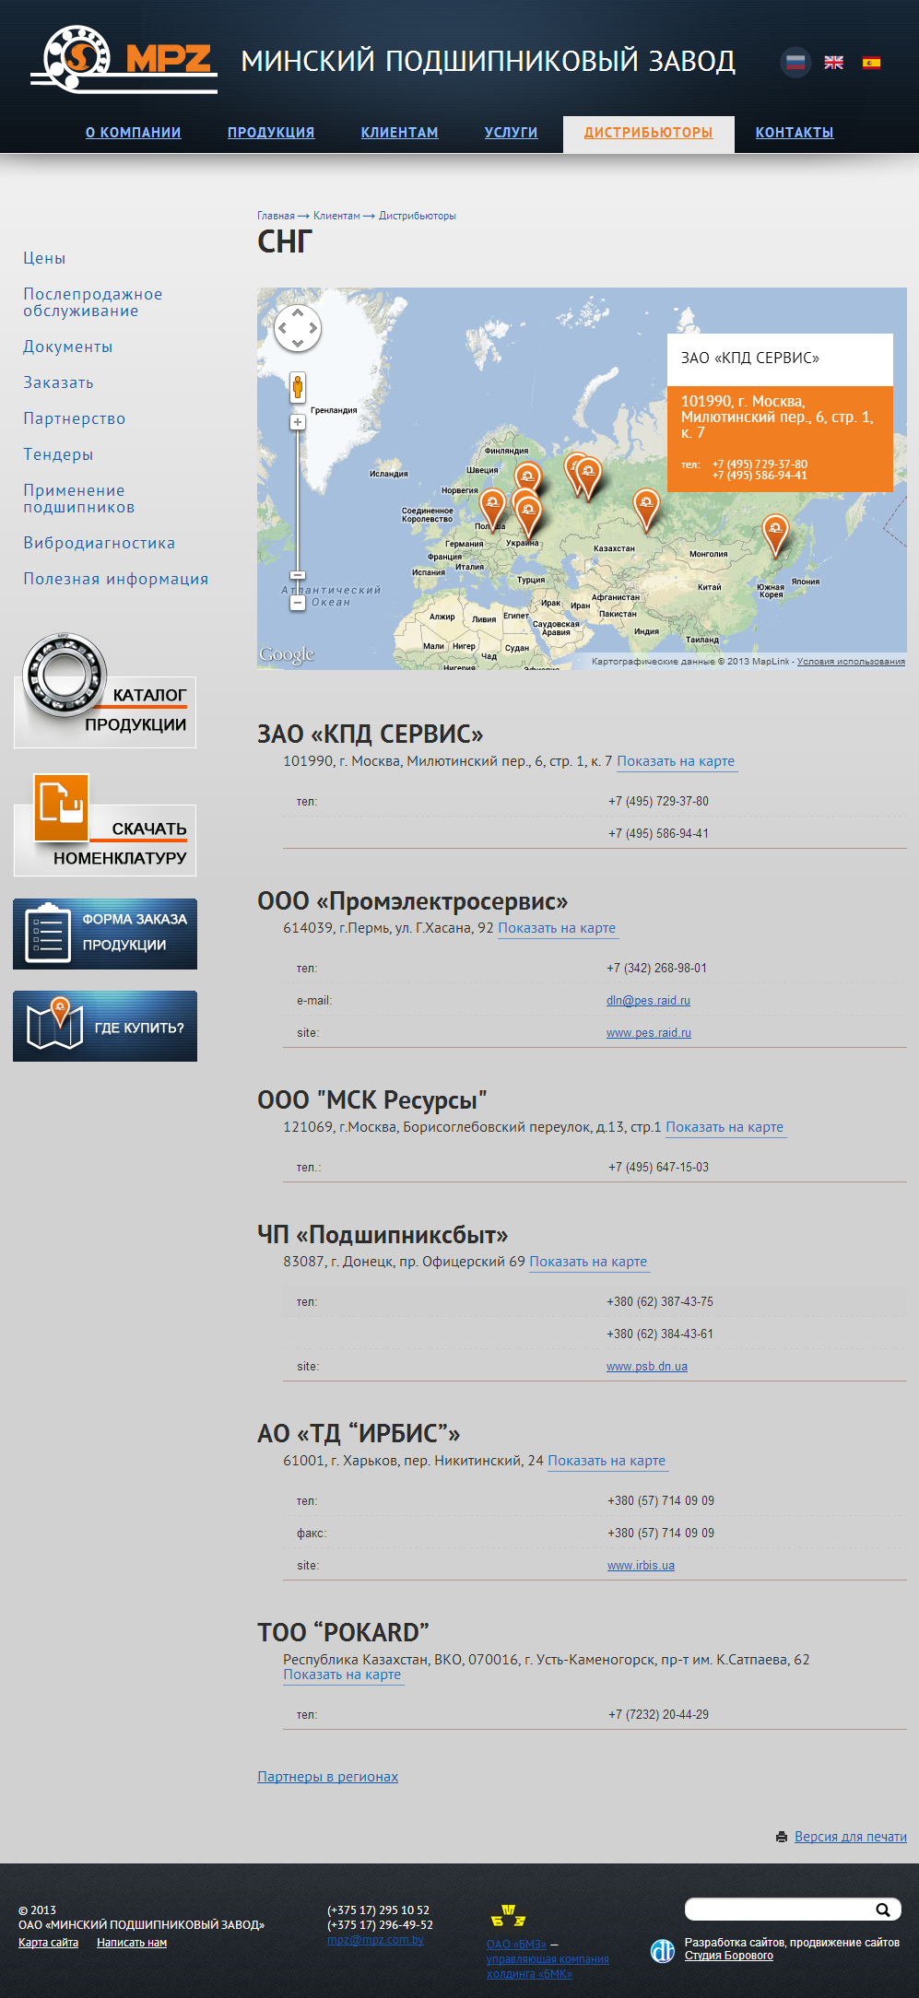Image resolution: width=919 pixels, height=1998 pixels.
Task: Open Партнерство in sidebar
Action: pyautogui.click(x=74, y=418)
